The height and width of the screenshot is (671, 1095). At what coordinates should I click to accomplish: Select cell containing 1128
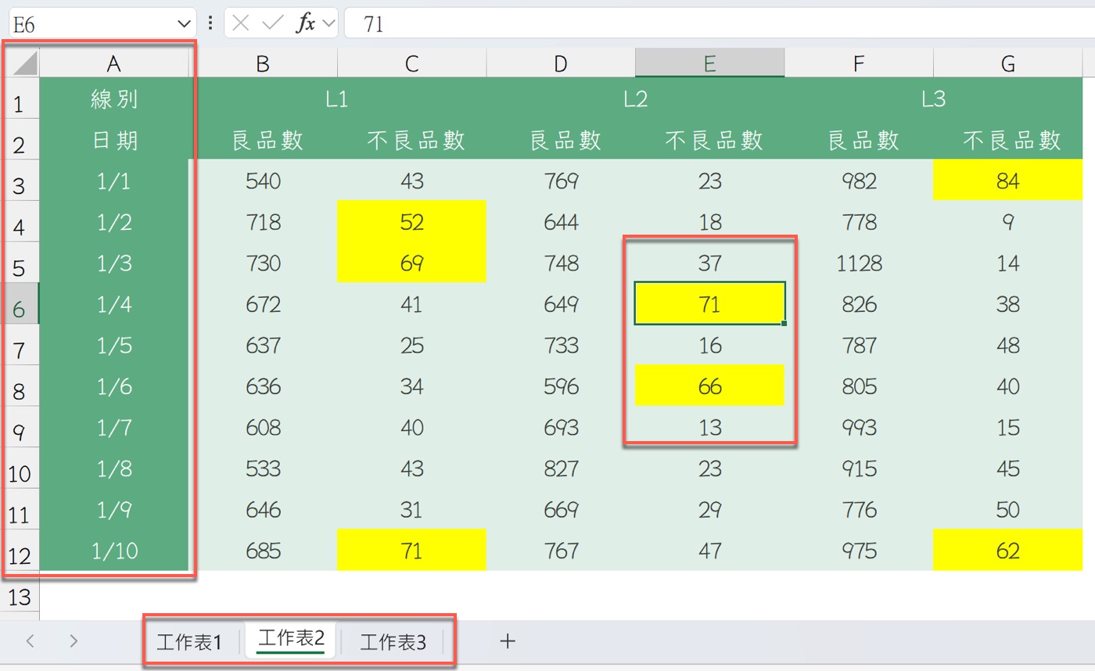click(859, 264)
